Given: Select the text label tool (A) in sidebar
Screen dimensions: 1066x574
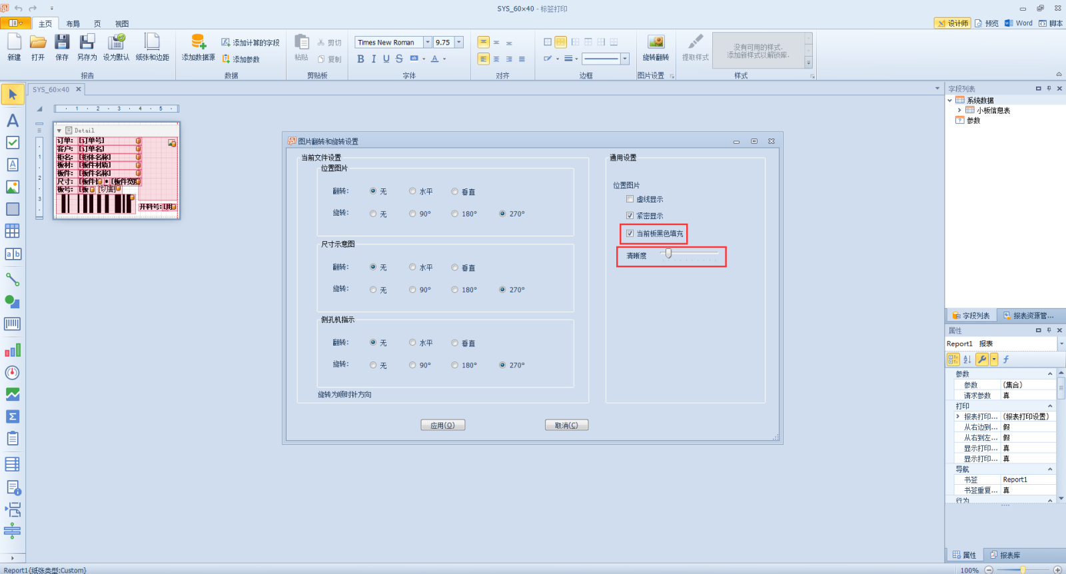Looking at the screenshot, I should pos(12,121).
